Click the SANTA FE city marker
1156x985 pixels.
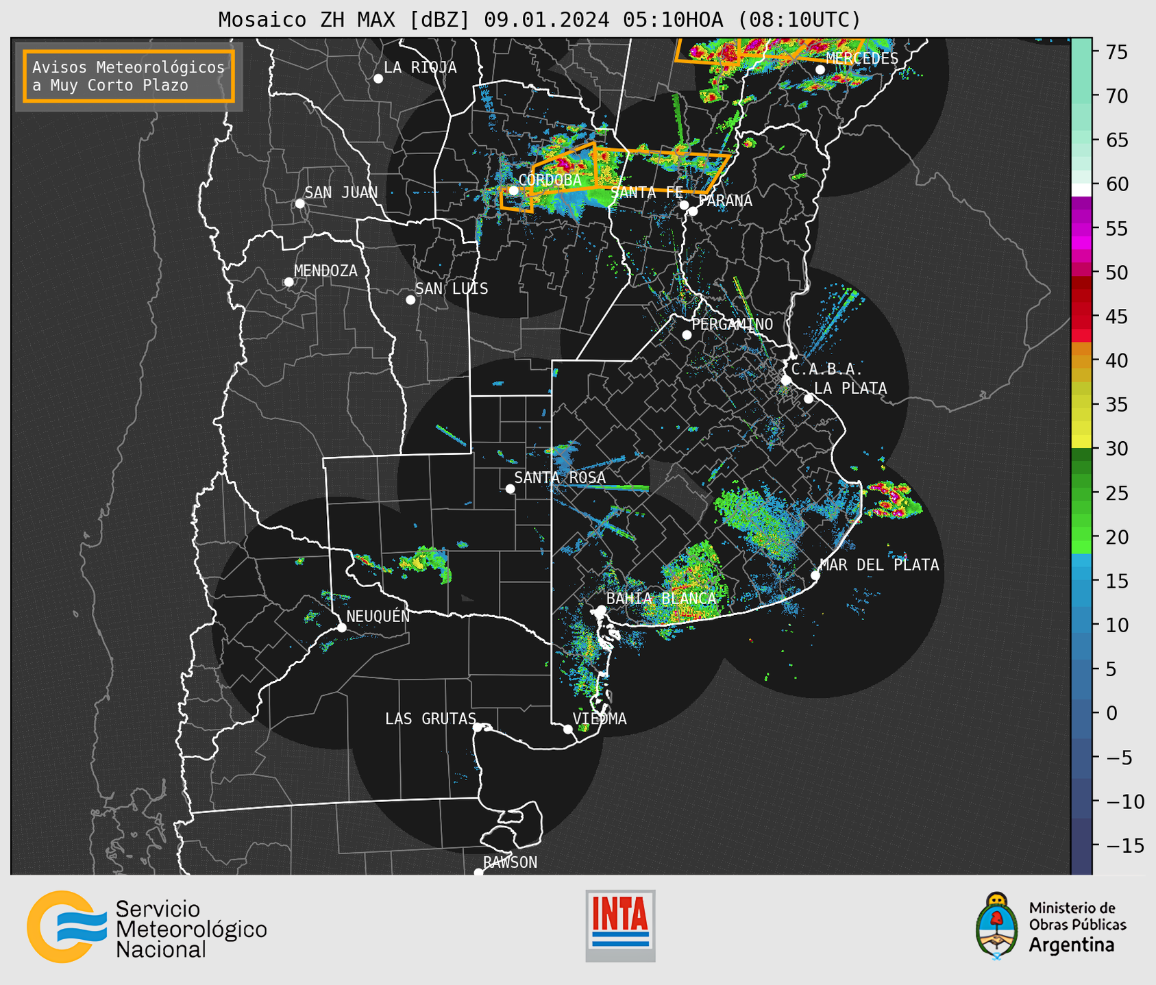pyautogui.click(x=684, y=205)
